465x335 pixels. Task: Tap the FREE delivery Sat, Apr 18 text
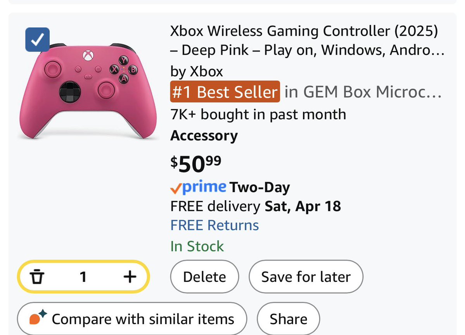click(255, 206)
